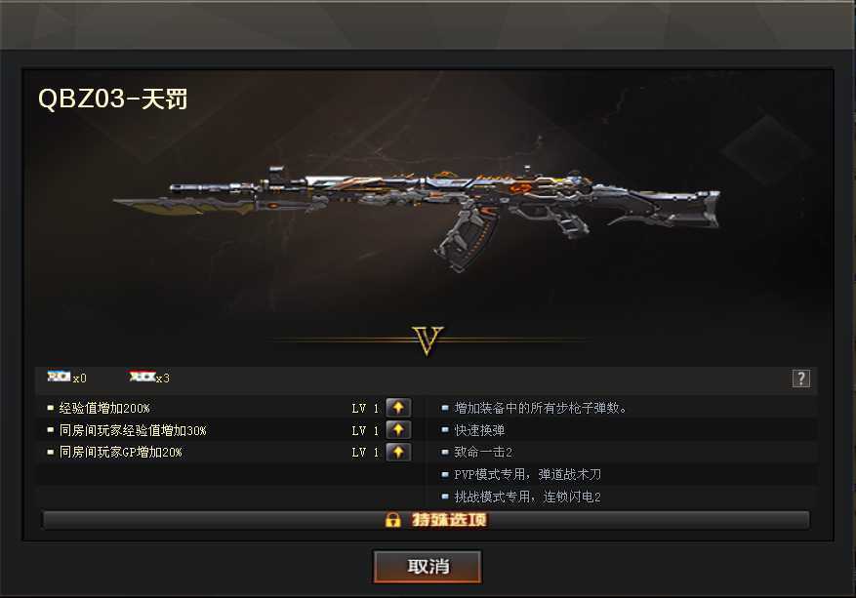Upgrade the 同房间玩家经验值增加30% arrow
The height and width of the screenshot is (598, 856).
[x=398, y=430]
